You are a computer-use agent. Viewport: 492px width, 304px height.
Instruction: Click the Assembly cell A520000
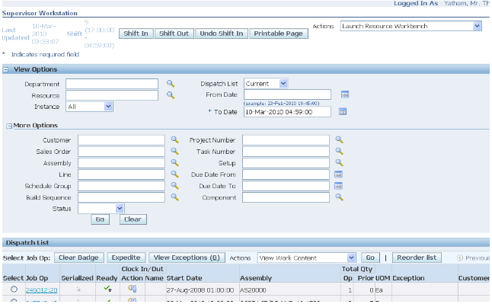coord(253,290)
